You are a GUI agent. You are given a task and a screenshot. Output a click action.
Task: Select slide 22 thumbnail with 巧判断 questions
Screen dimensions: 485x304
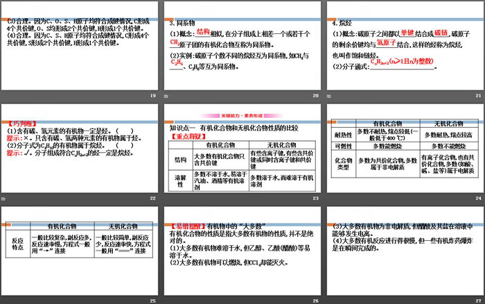[80, 148]
